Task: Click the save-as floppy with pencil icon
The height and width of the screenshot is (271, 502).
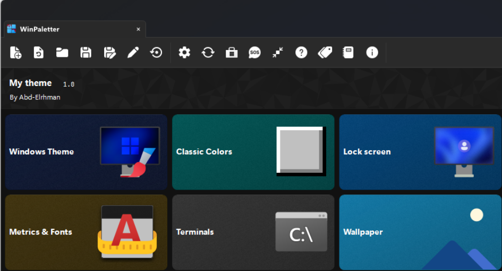Action: (109, 52)
